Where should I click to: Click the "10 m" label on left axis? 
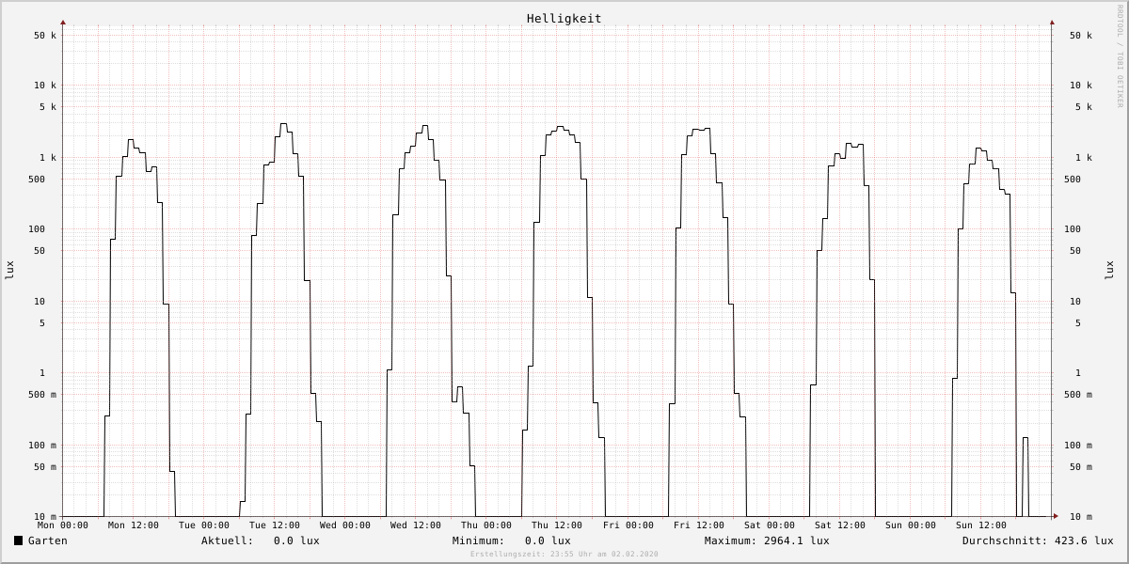[x=45, y=517]
